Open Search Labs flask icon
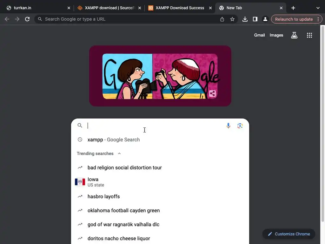The height and width of the screenshot is (244, 325). pyautogui.click(x=294, y=35)
